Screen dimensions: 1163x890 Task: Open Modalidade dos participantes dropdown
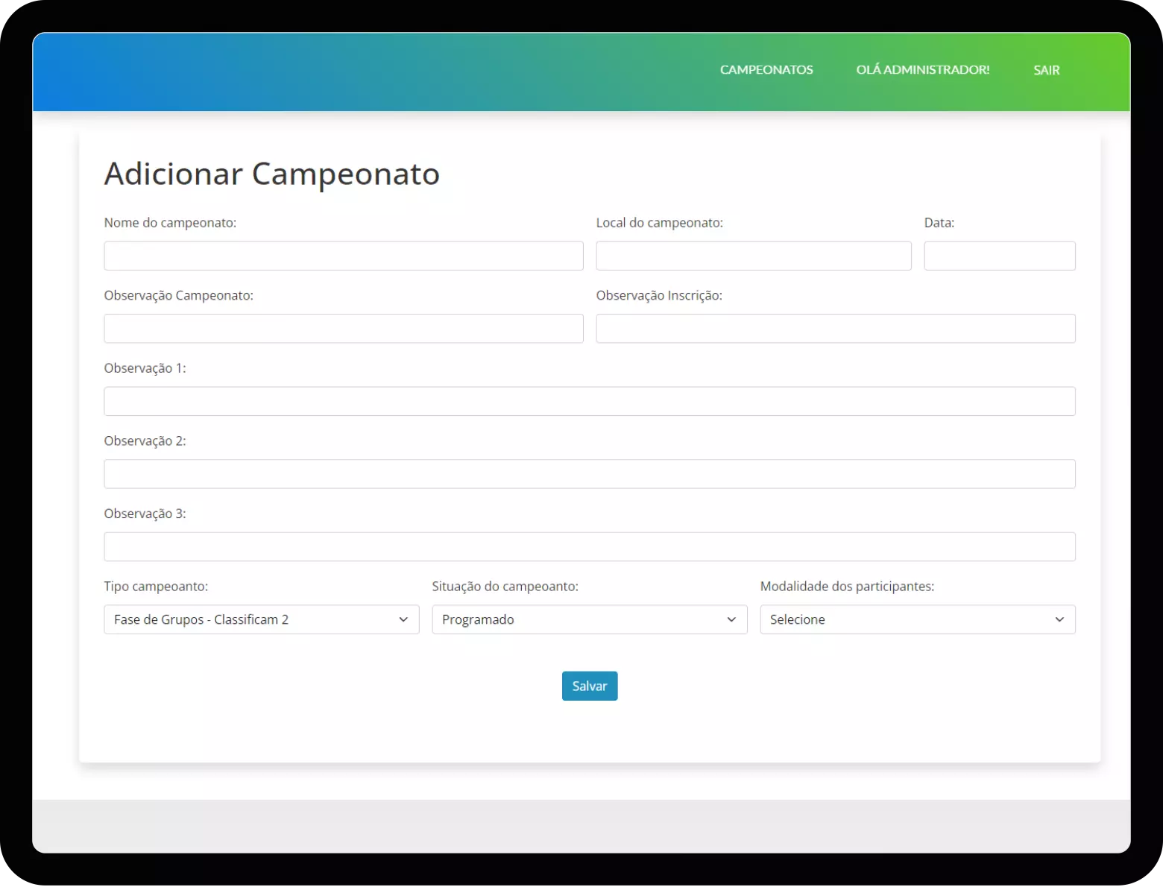[x=917, y=619]
